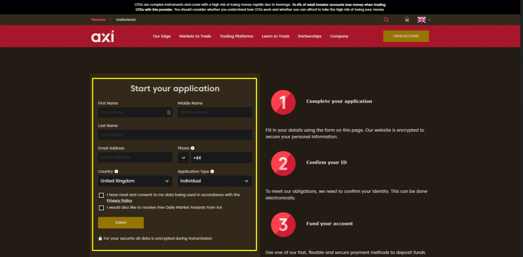Open the phone country code dropdown

(183, 158)
